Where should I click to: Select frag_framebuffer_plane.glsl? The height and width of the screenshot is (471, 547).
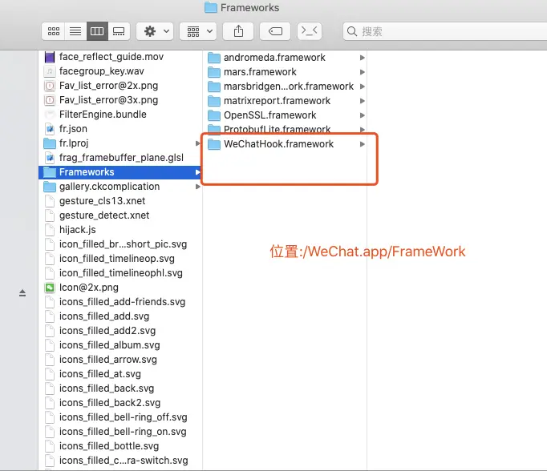(121, 158)
